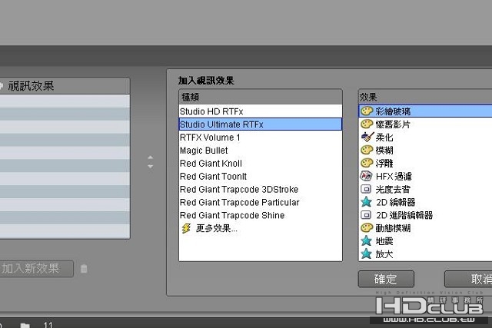Click palette icon for 彩繪玻璃 effect
Viewport: 492px width, 328px height.
click(x=366, y=111)
